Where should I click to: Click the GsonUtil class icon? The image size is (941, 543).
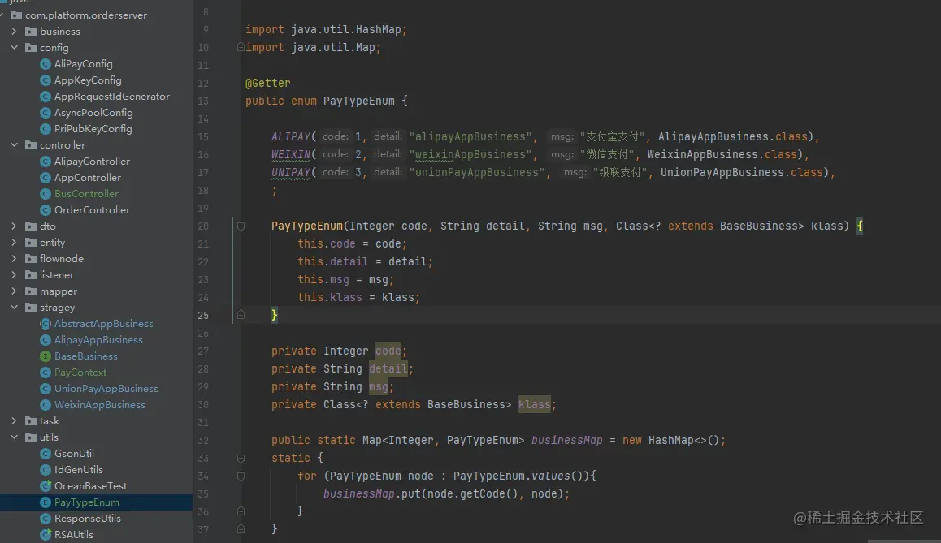pos(45,454)
